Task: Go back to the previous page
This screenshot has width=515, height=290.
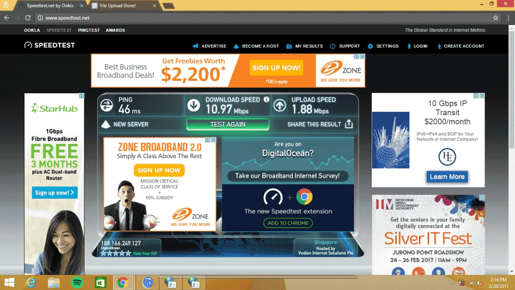Action: pos(6,18)
